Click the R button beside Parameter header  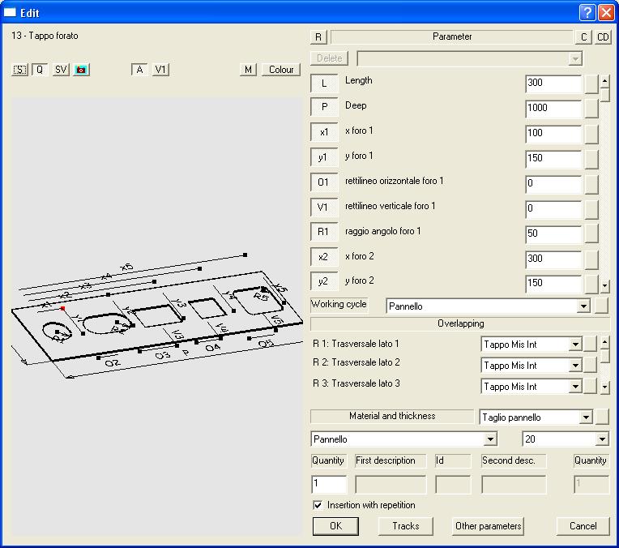coord(318,37)
